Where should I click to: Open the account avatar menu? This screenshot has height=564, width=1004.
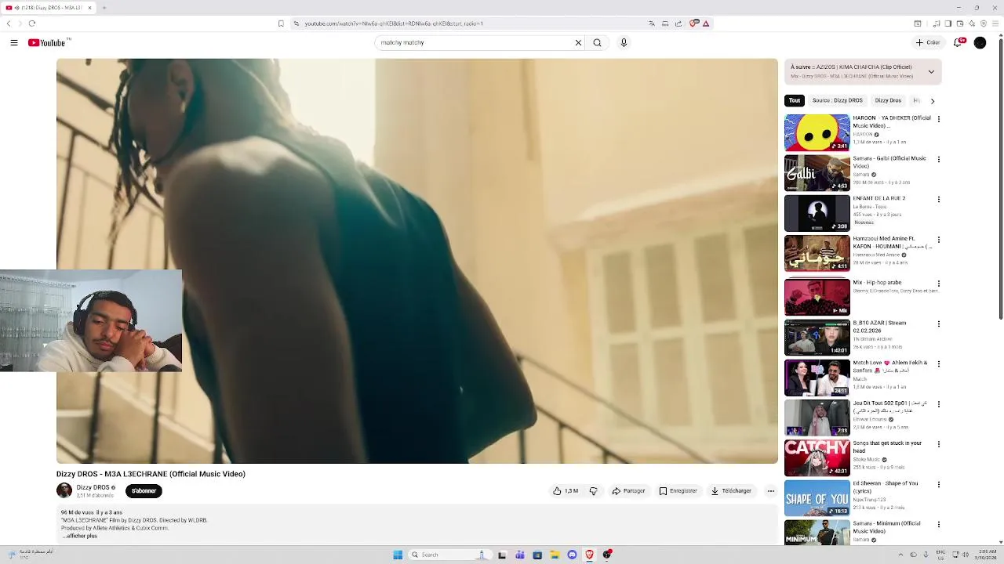pyautogui.click(x=980, y=43)
